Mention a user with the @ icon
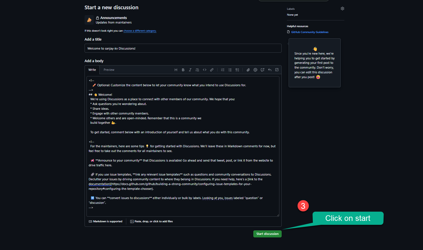Screen dimensions: 423x250 (255, 70)
